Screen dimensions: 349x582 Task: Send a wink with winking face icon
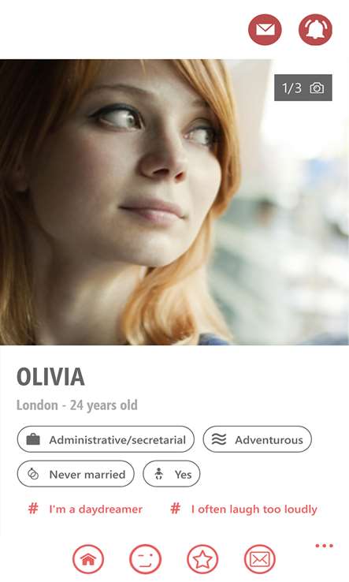click(146, 559)
